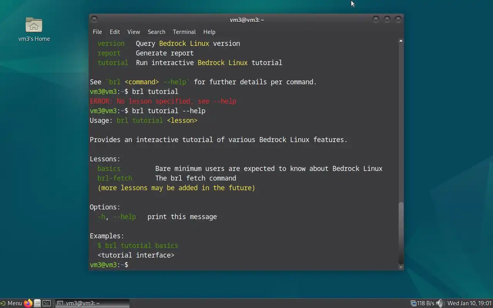The width and height of the screenshot is (493, 308).
Task: Open the clock showing Wed Jan 10, 19:01
Action: pyautogui.click(x=469, y=303)
